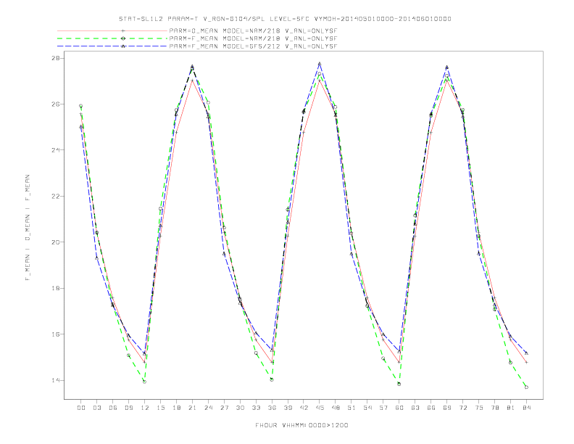Select legend entry PARM=F_MEAN MODEL=NAM/218
Screen dimensions: 574x444
(253, 38)
